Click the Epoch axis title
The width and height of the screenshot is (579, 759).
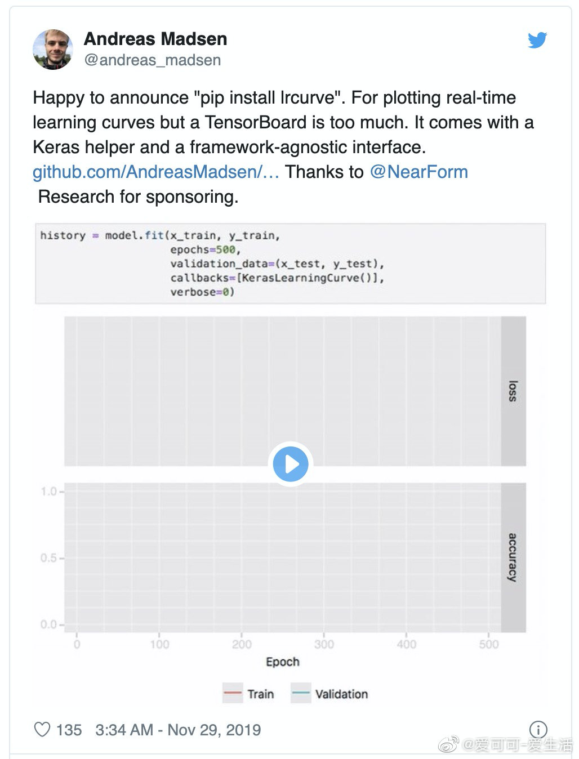pos(282,662)
